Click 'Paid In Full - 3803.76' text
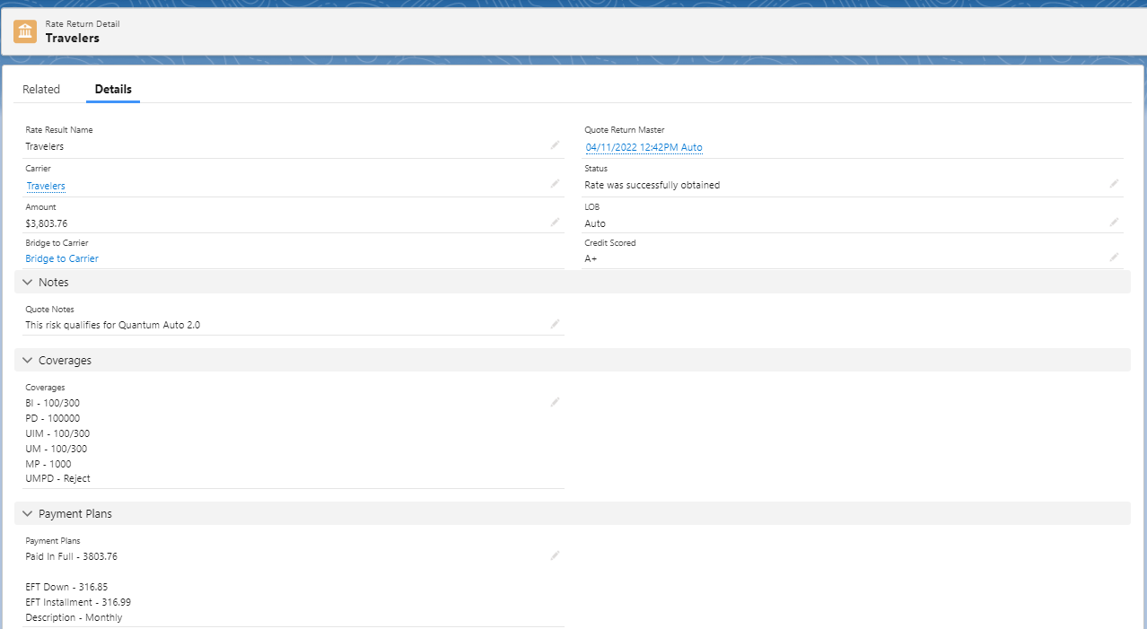Viewport: 1147px width, 629px height. pos(72,556)
